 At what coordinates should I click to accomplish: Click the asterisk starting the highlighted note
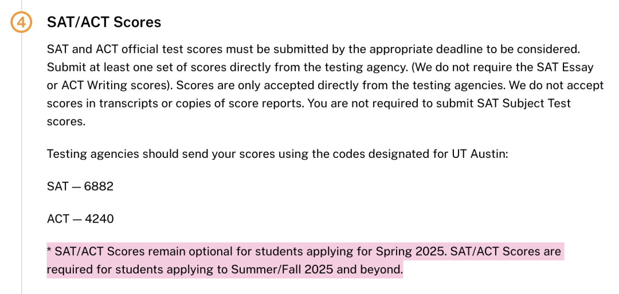pos(49,250)
